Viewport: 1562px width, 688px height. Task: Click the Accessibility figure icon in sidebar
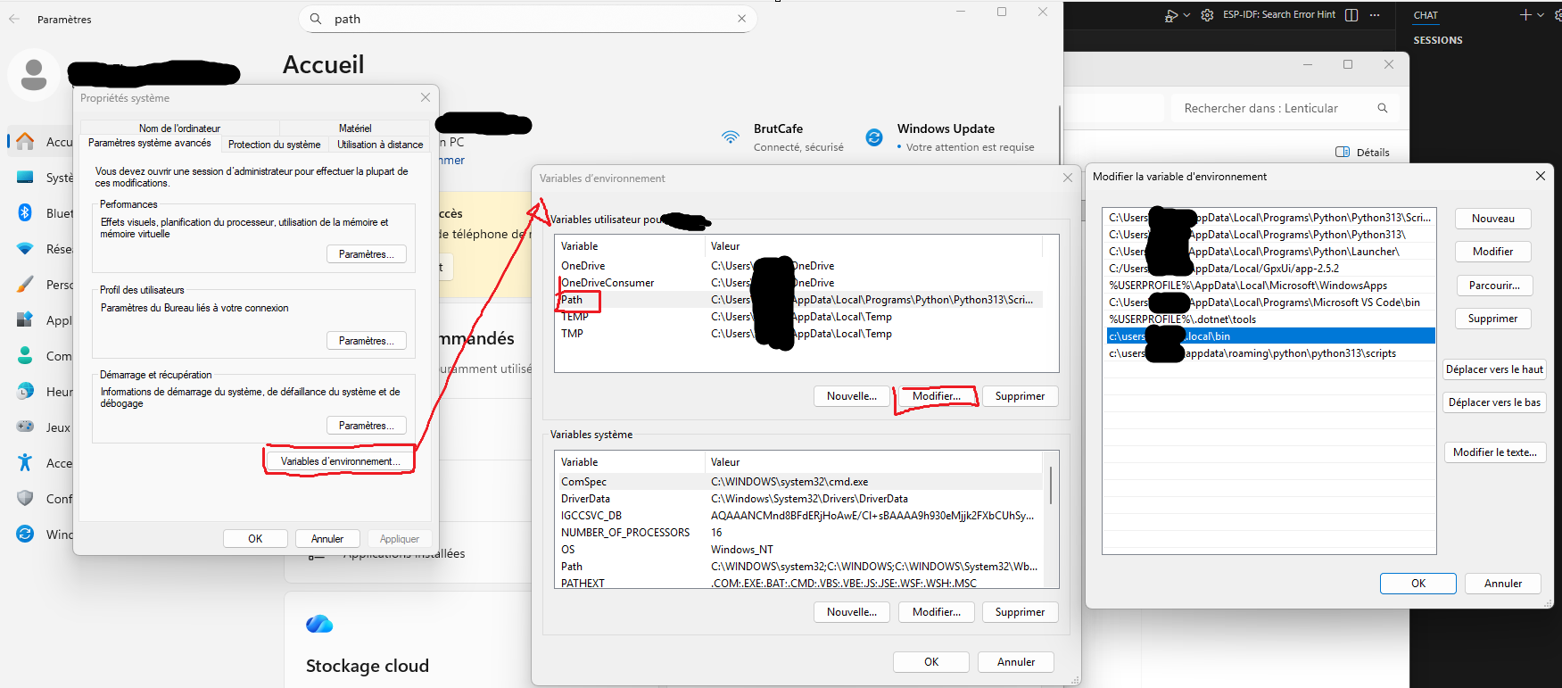(x=25, y=462)
